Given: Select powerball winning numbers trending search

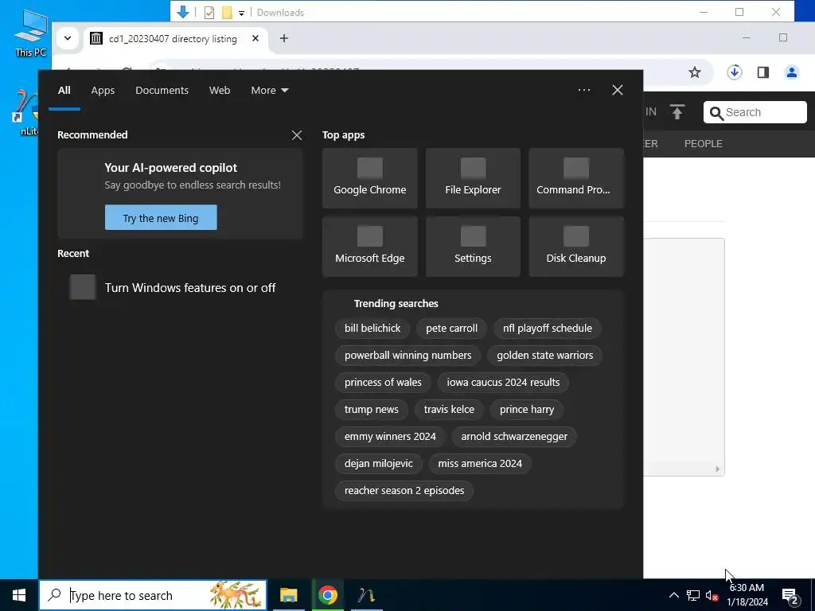Looking at the screenshot, I should click(407, 356).
